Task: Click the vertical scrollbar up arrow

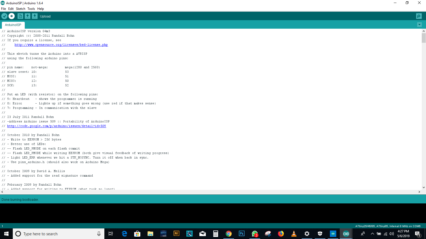Action: (x=424, y=31)
